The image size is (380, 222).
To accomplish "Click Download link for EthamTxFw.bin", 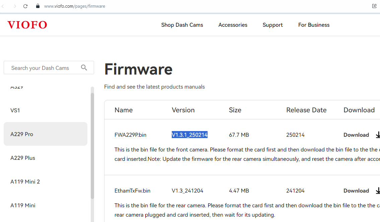I will click(x=356, y=191).
